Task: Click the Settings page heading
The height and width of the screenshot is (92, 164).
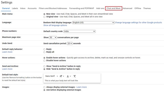Action: tap(7, 2)
